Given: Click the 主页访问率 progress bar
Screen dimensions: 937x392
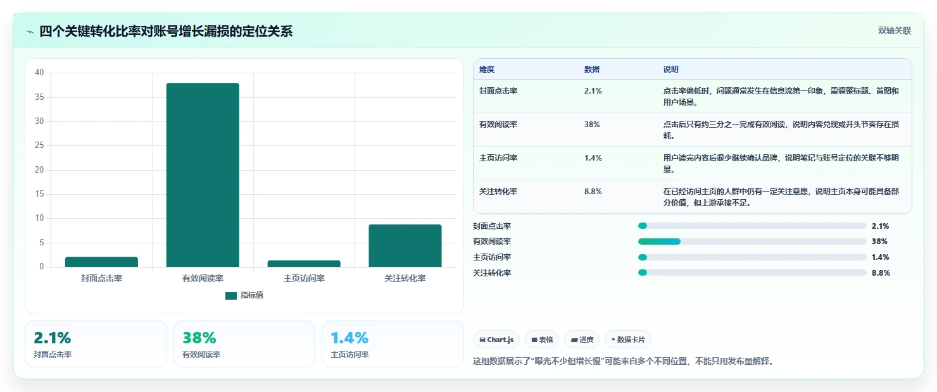Looking at the screenshot, I should (752, 257).
